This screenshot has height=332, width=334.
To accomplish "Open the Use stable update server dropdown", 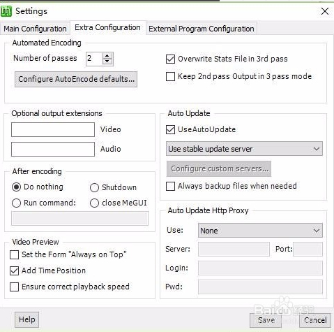I will coord(244,149).
